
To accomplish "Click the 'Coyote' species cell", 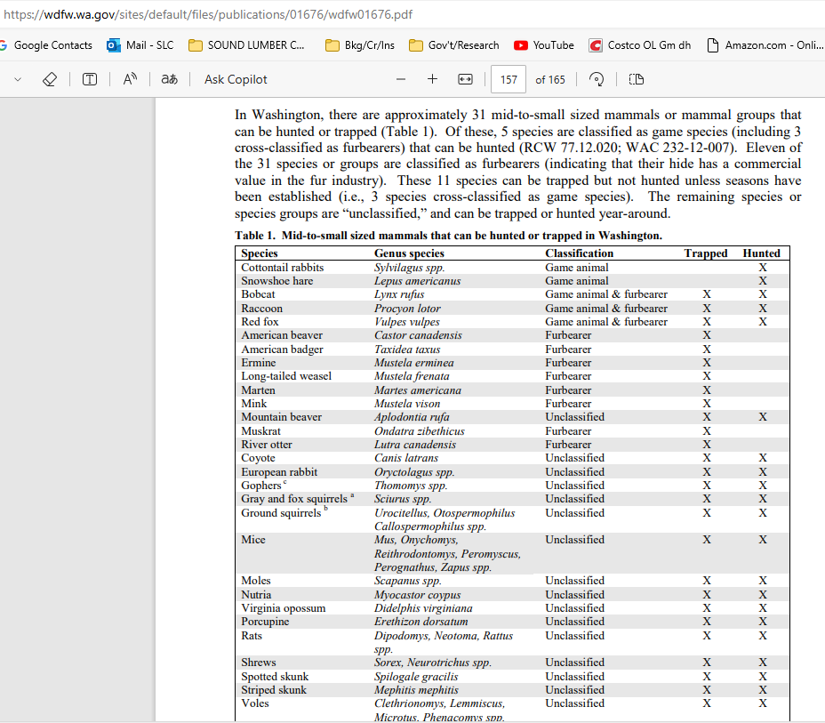I will pyautogui.click(x=258, y=458).
